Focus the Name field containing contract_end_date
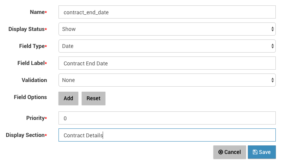Viewport: 282px width, 164px height. [x=167, y=12]
